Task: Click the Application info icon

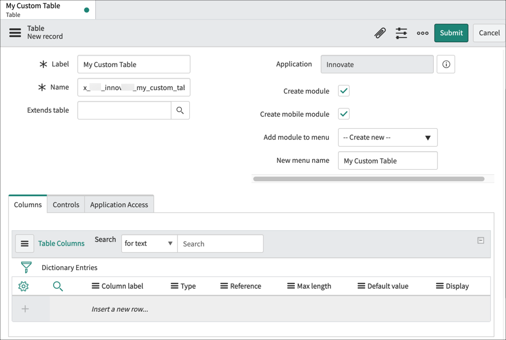Action: (445, 64)
